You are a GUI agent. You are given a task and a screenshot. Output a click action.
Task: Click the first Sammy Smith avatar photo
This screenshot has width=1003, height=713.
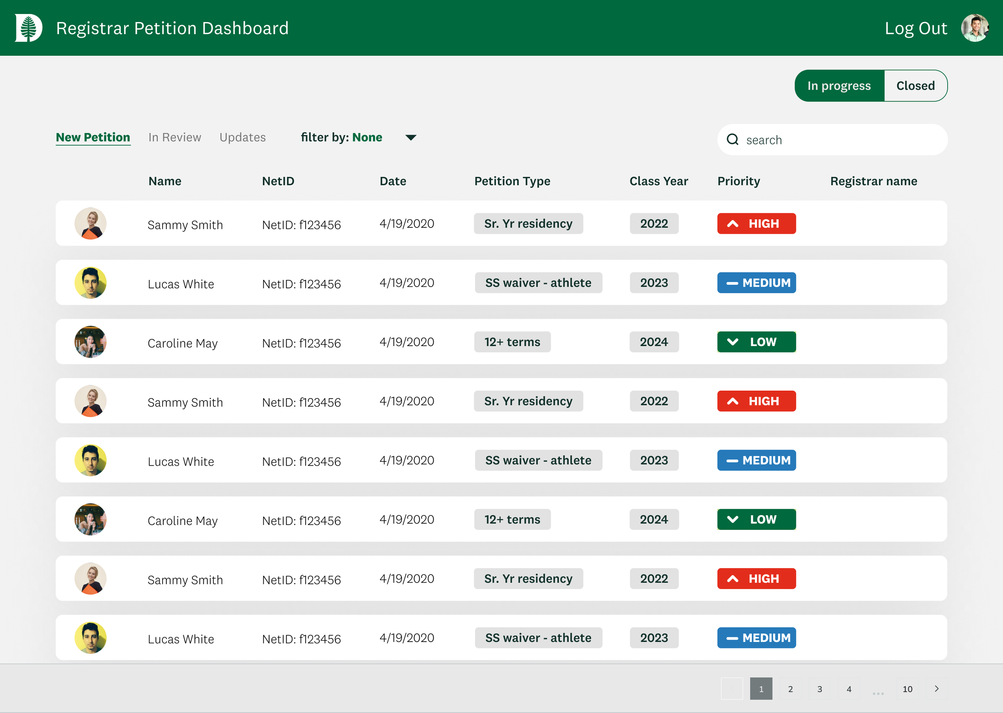(x=90, y=223)
